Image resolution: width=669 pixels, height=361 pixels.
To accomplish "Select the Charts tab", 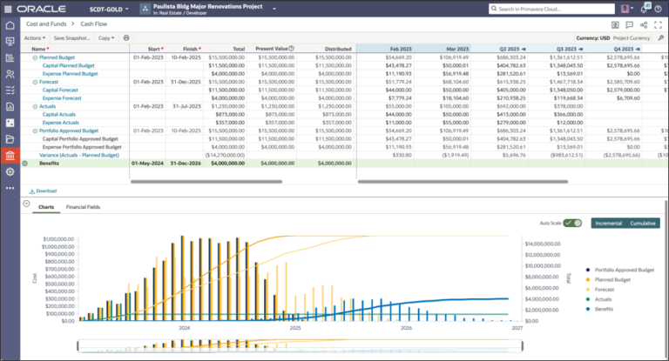I will click(46, 208).
